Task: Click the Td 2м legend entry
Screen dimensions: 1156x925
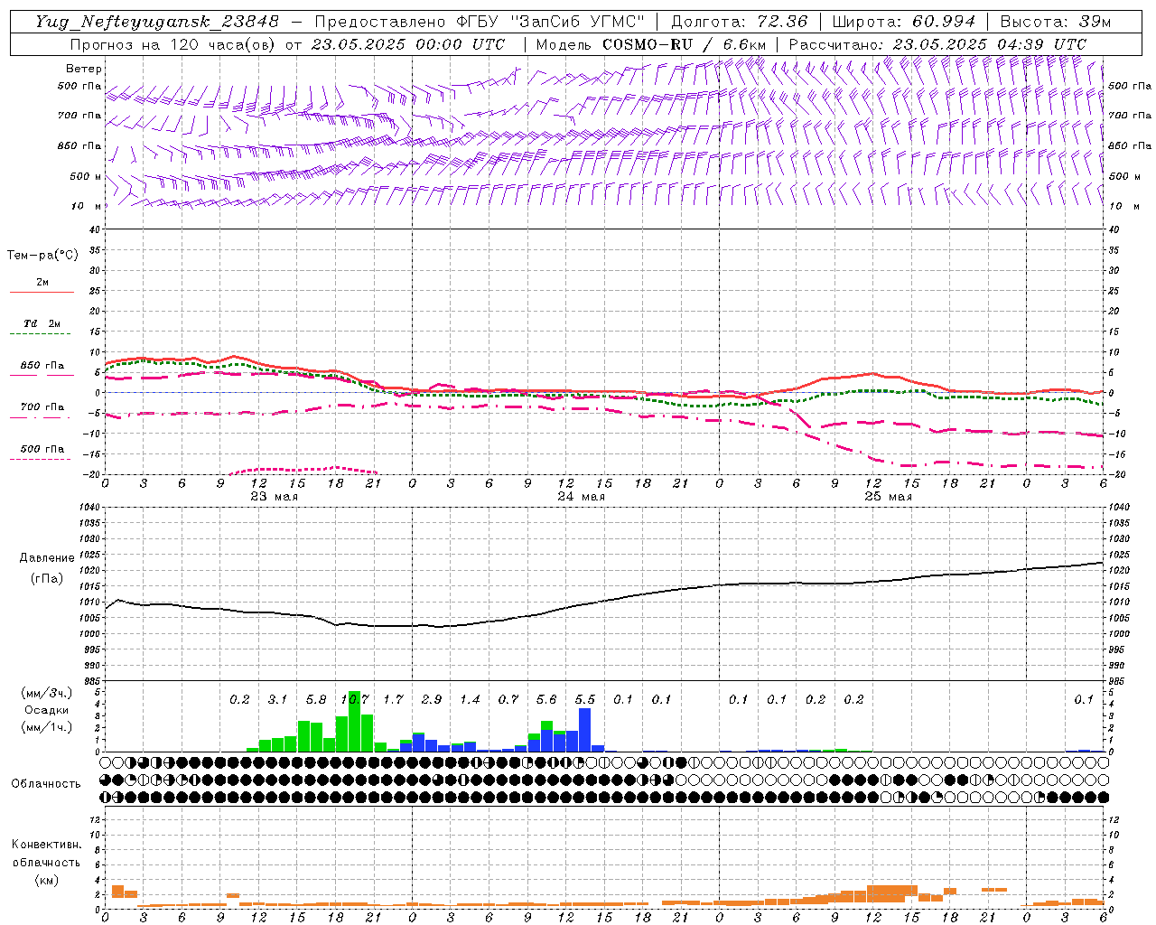Action: tap(42, 323)
